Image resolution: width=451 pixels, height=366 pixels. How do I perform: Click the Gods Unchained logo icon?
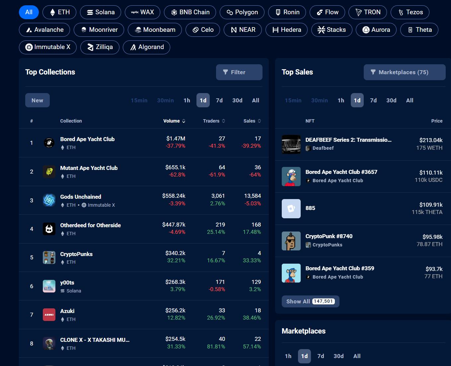(x=49, y=200)
